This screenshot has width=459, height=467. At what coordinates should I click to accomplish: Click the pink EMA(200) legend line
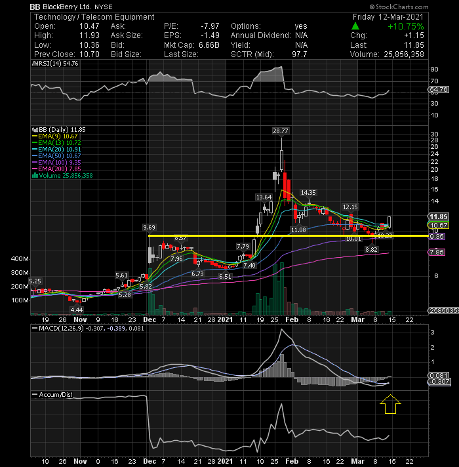(x=35, y=169)
